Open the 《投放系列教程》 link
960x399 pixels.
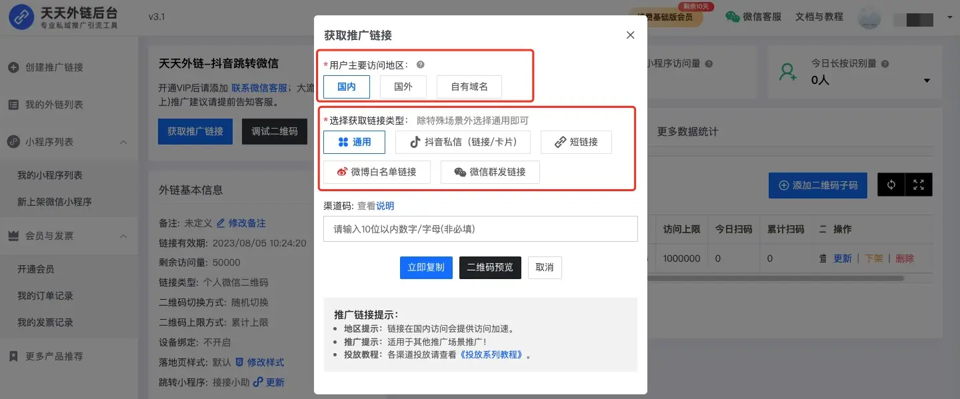(x=493, y=354)
